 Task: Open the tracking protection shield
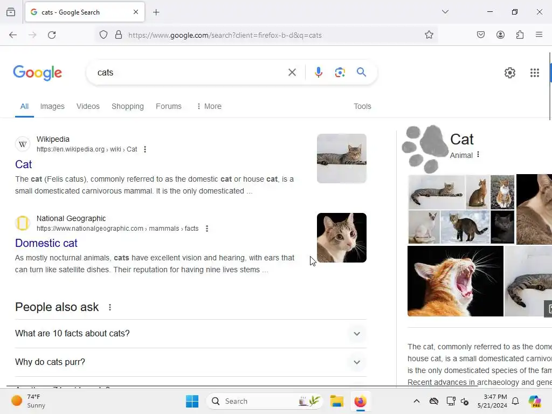point(103,35)
